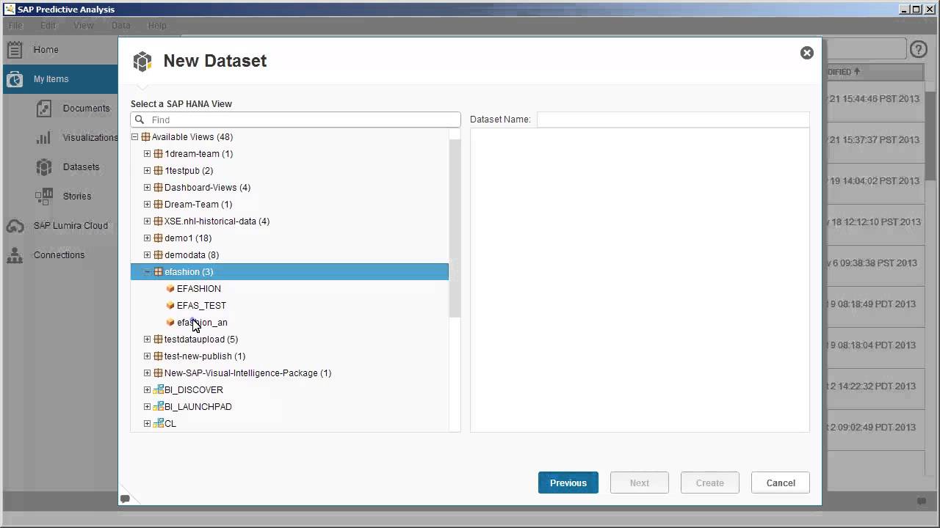The image size is (940, 528).
Task: Click the demo1 package icon
Action: pos(158,238)
